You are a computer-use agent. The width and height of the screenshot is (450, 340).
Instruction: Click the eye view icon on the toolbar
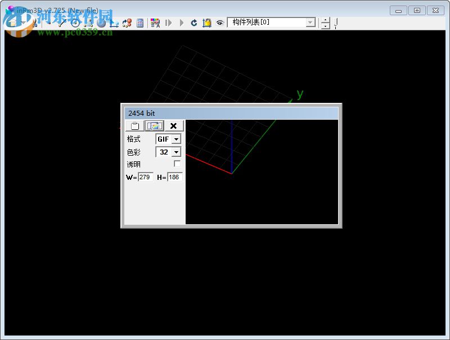[219, 24]
